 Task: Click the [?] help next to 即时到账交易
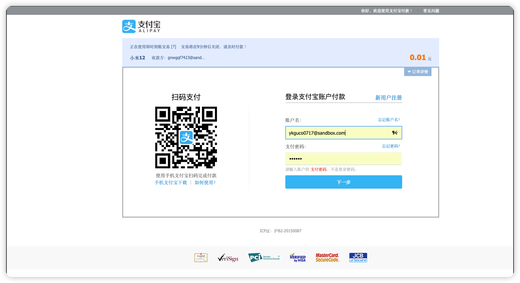(x=174, y=47)
